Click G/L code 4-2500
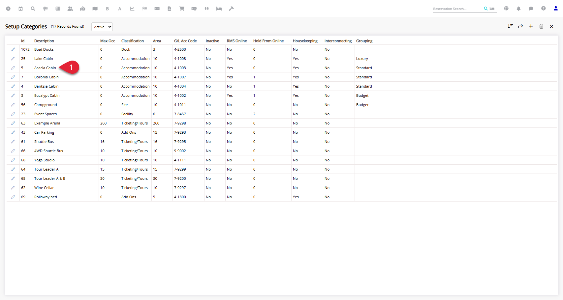 (180, 49)
